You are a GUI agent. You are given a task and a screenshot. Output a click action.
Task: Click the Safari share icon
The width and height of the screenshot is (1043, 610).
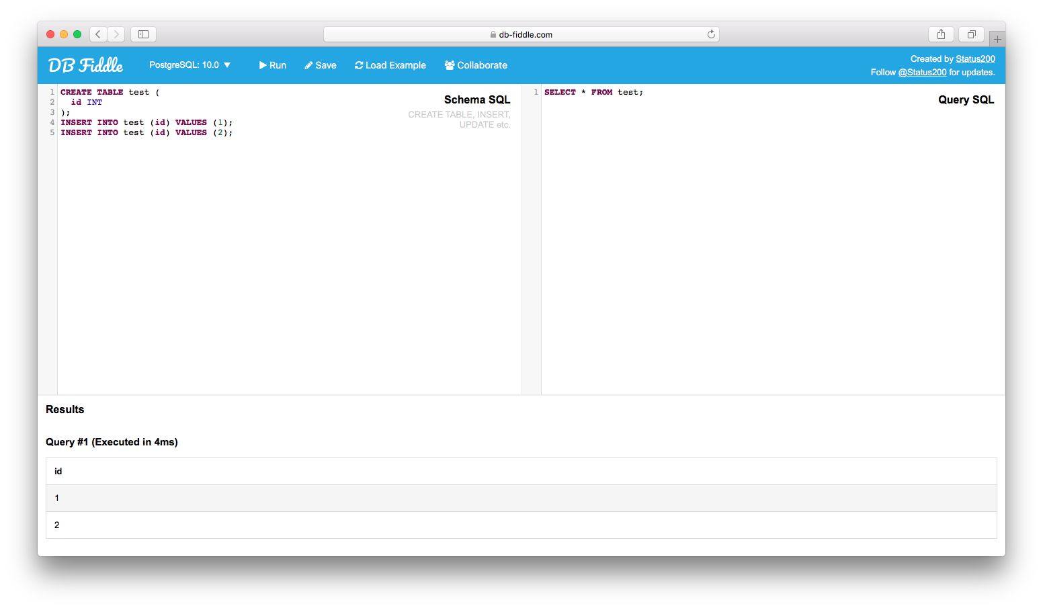pyautogui.click(x=940, y=34)
